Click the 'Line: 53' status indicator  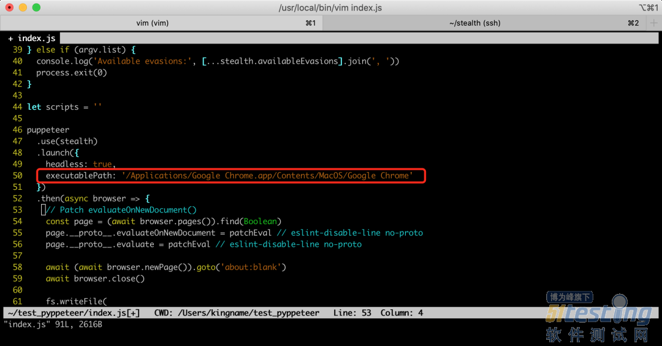coord(352,313)
